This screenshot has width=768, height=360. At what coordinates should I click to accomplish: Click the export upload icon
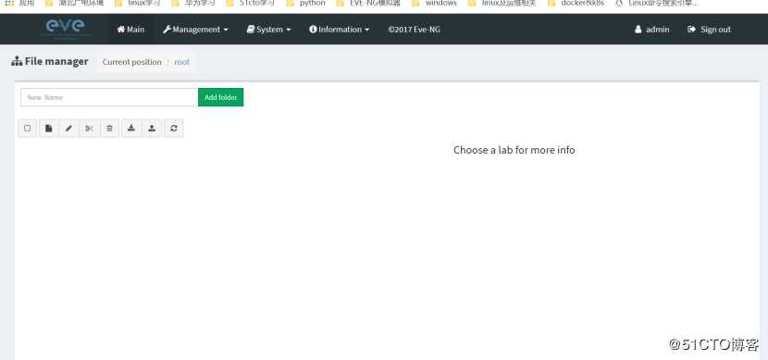(152, 129)
